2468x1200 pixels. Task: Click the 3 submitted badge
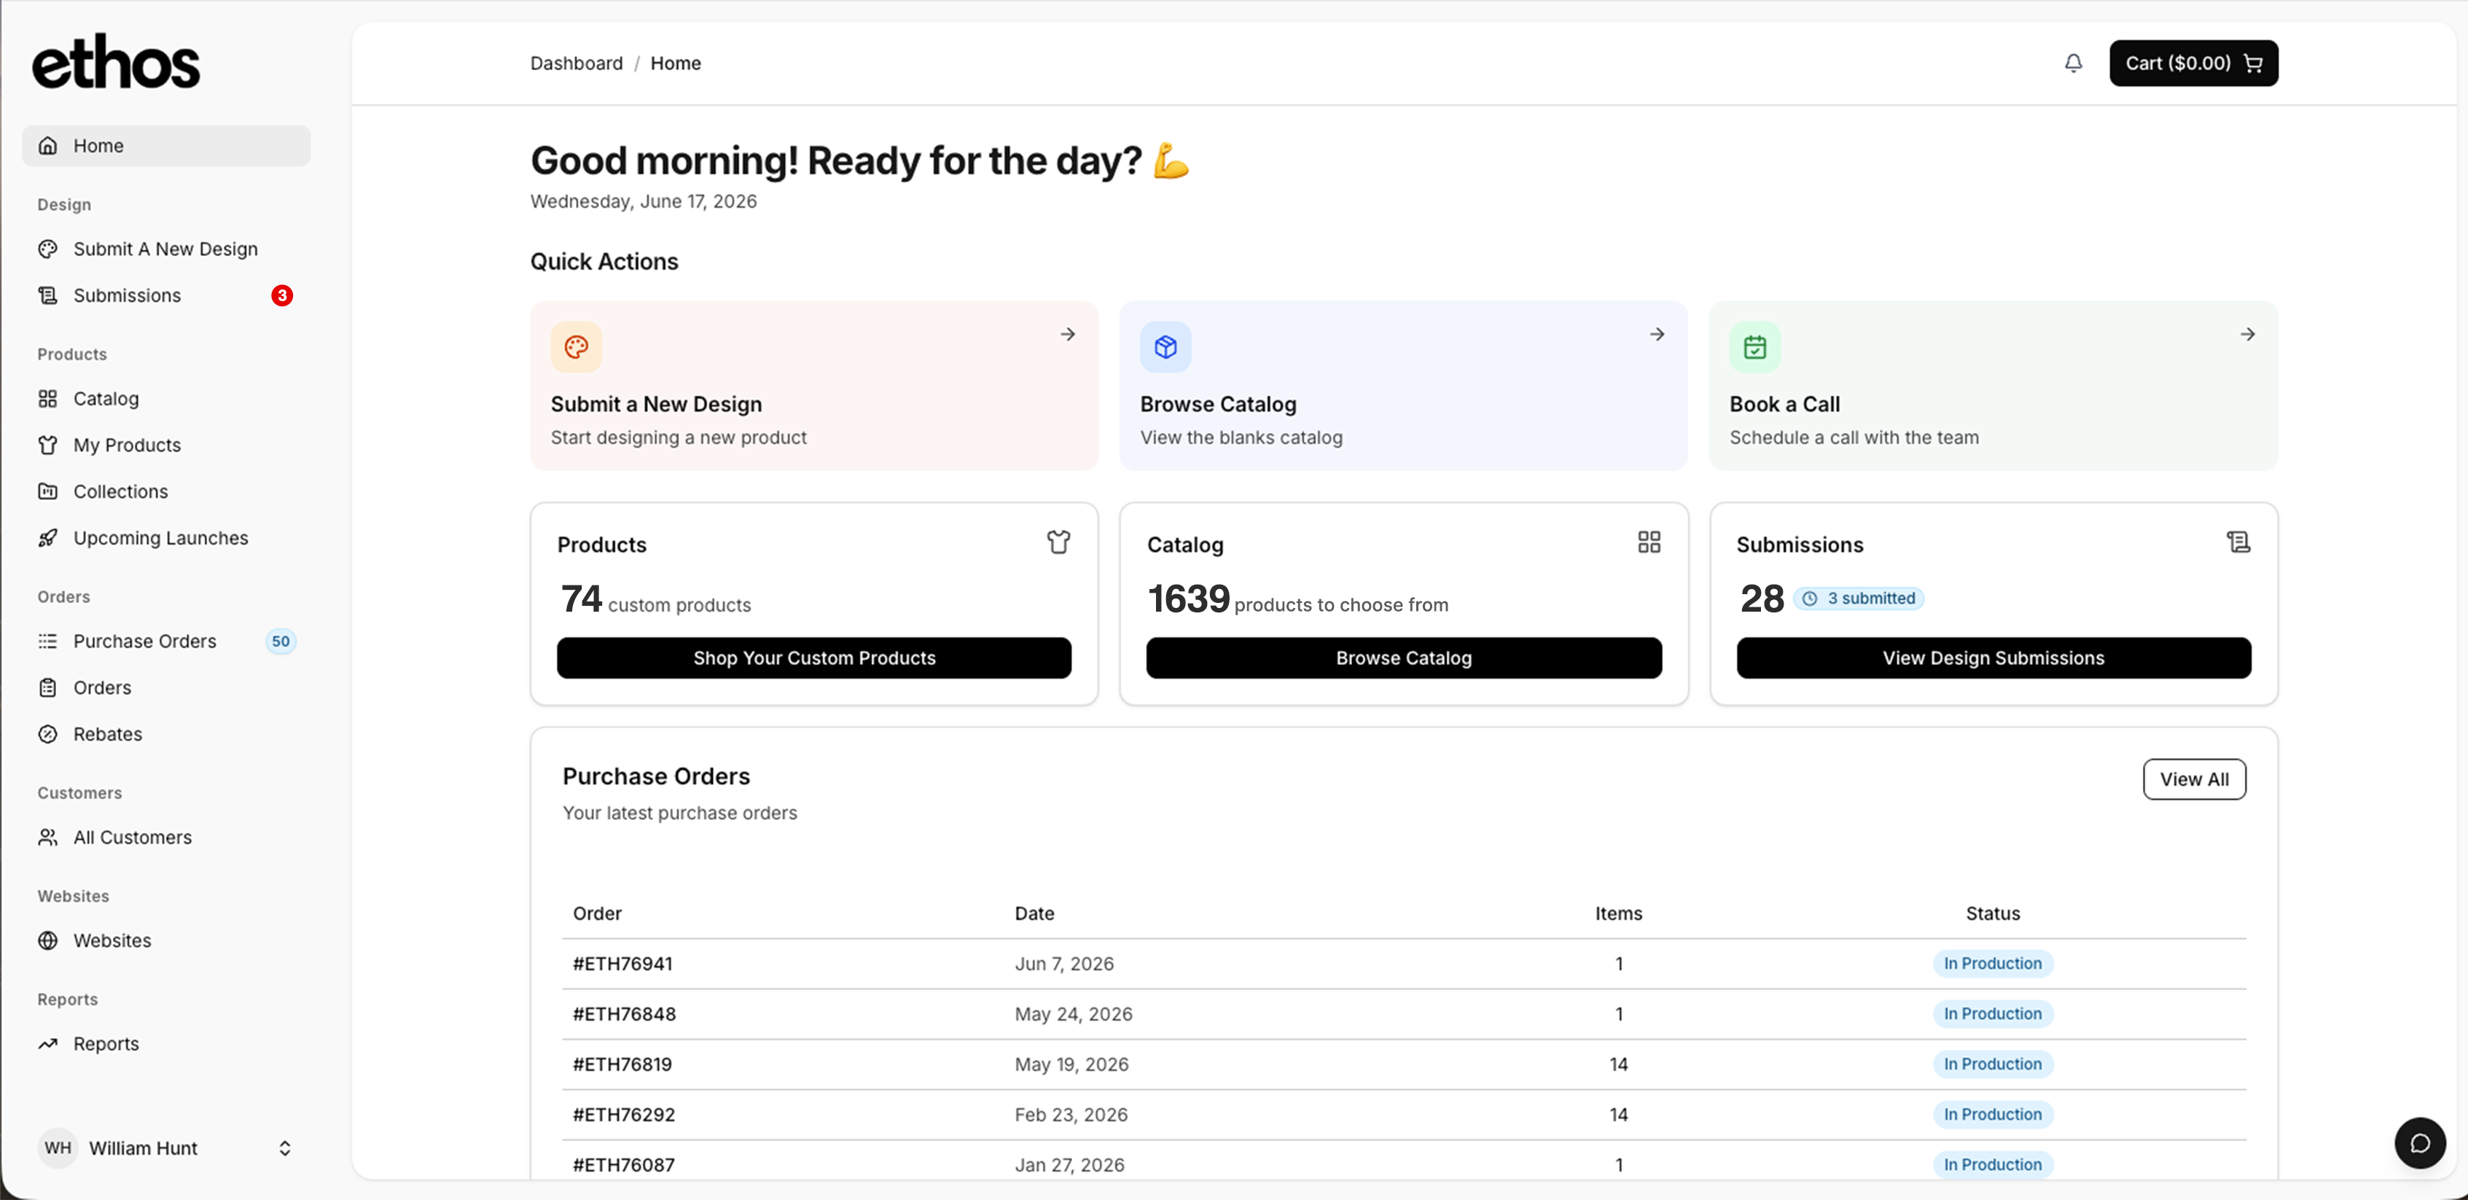pos(1858,598)
